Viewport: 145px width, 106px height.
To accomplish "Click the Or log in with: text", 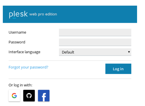I will 20,85.
